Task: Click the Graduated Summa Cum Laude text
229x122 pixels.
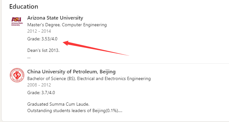Action: click(x=58, y=104)
